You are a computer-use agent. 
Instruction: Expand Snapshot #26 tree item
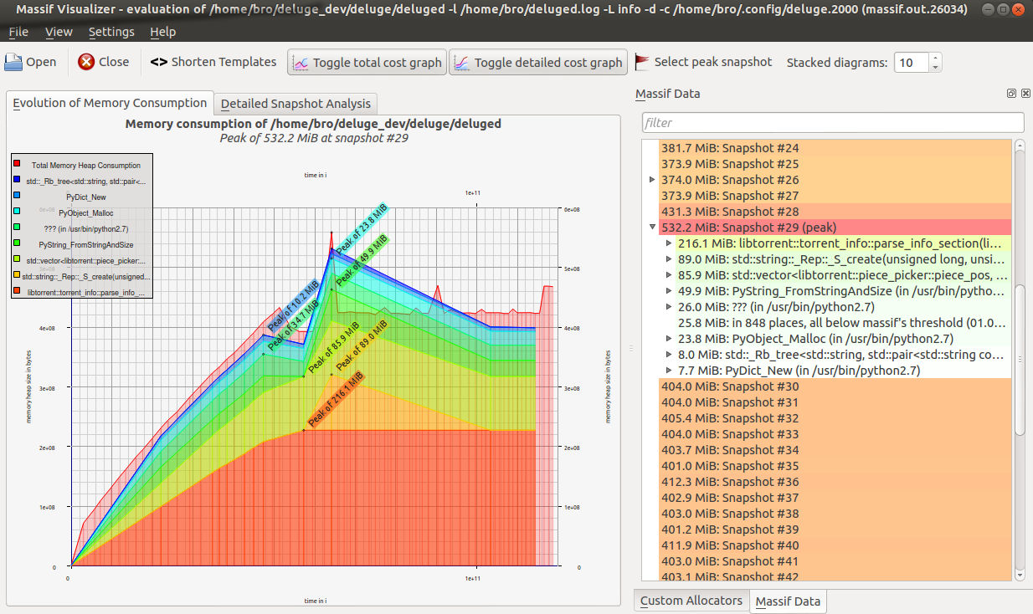click(x=653, y=180)
